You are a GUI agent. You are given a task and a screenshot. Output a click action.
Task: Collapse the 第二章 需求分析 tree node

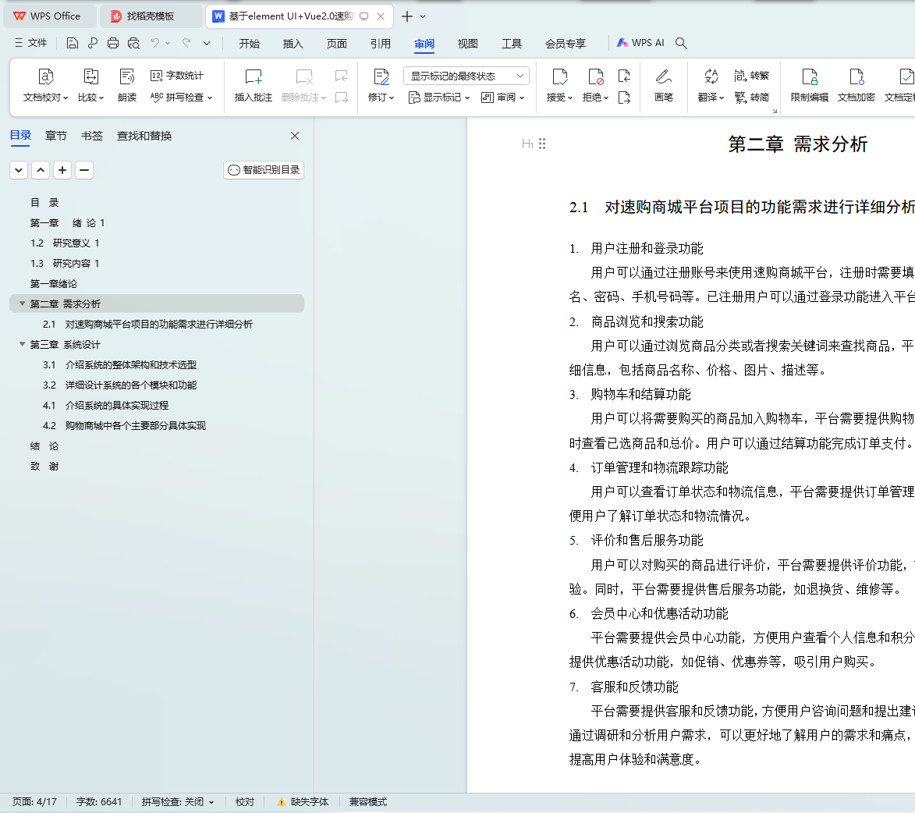(22, 304)
